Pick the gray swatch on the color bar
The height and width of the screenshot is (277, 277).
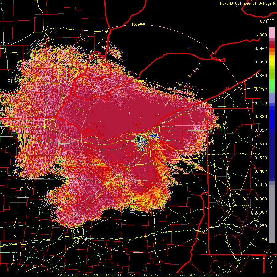(272, 214)
